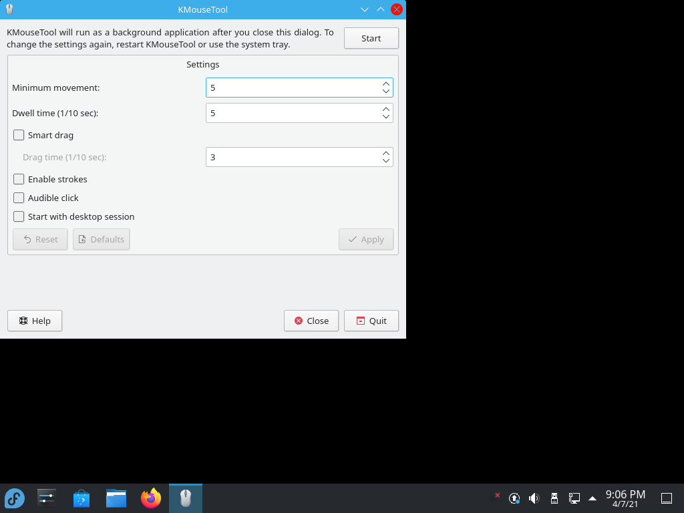Enable the Smart drag checkbox
Image resolution: width=684 pixels, height=513 pixels.
(19, 135)
